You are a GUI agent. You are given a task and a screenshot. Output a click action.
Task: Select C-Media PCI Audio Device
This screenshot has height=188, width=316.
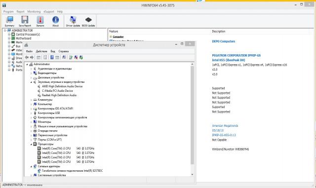point(57,91)
